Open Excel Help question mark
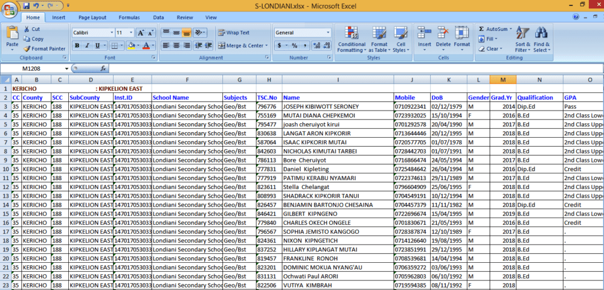604x290 pixels. (x=576, y=17)
